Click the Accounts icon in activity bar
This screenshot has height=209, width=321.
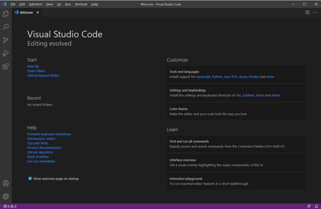coord(5,183)
